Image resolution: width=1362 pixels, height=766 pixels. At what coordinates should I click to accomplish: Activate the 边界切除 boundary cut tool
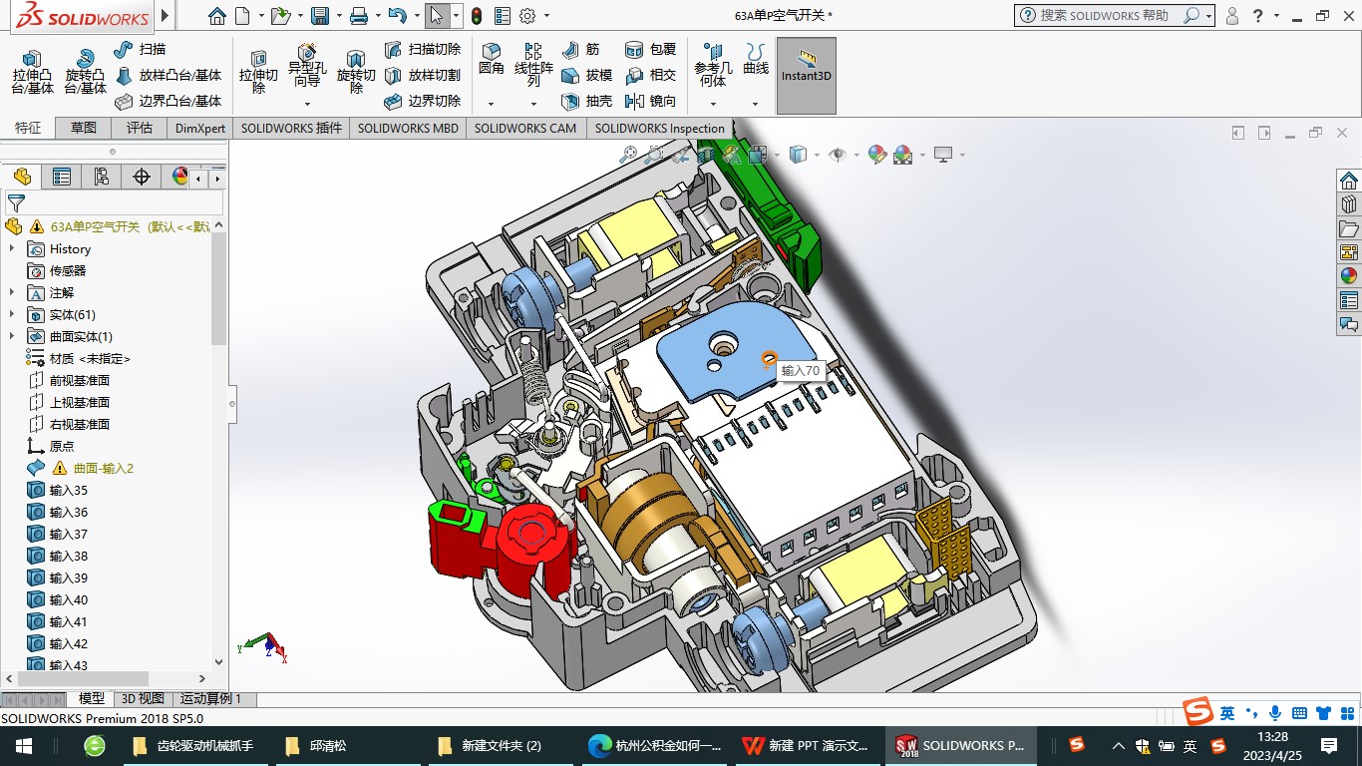(423, 101)
